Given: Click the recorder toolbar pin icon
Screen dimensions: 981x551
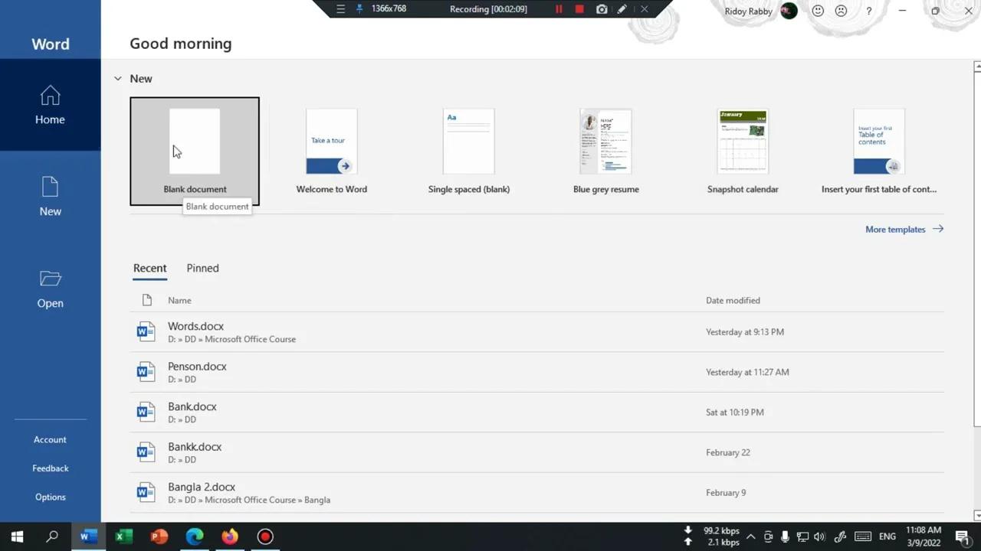Looking at the screenshot, I should (359, 9).
